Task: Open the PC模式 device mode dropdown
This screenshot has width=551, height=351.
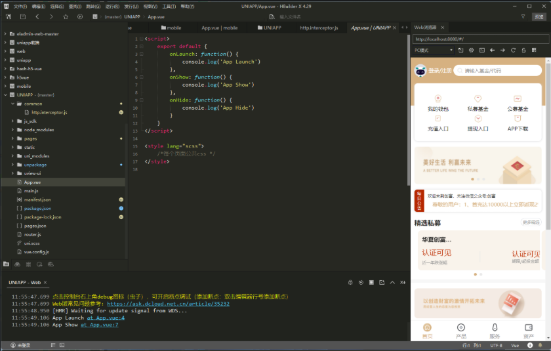Action: (434, 51)
